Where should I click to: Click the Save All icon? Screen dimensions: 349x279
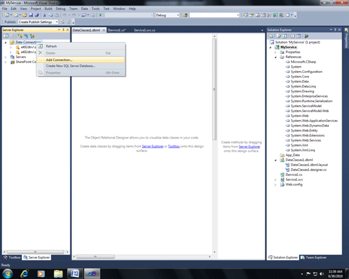click(37, 15)
